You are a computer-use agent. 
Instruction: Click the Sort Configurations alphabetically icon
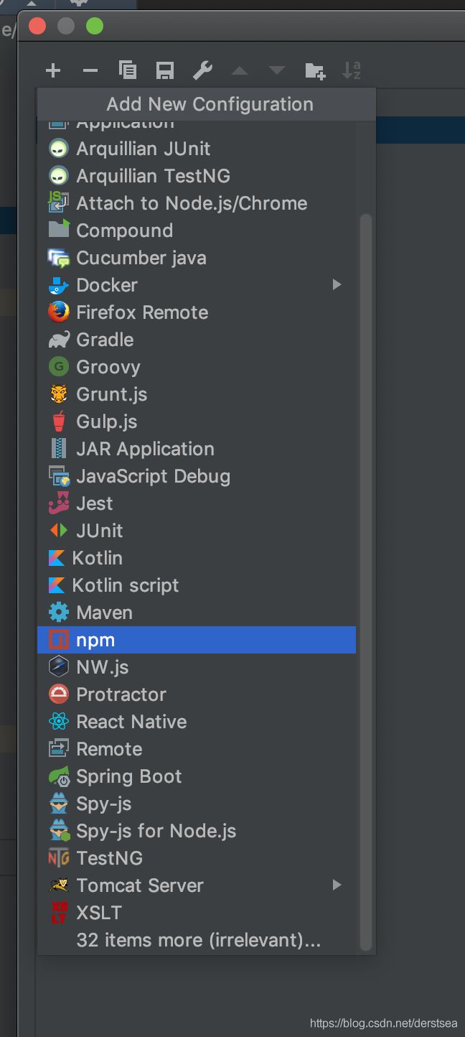coord(352,70)
